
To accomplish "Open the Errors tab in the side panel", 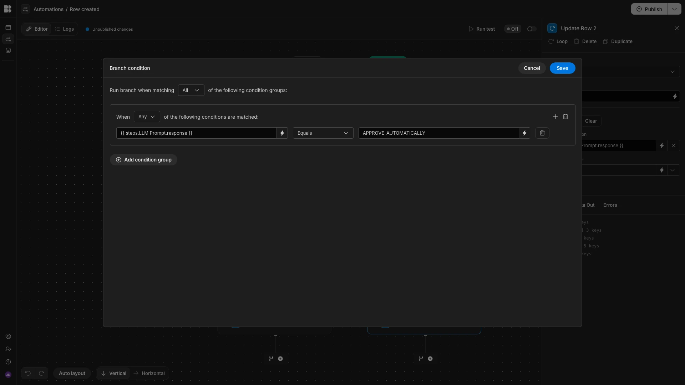I will click(x=610, y=205).
